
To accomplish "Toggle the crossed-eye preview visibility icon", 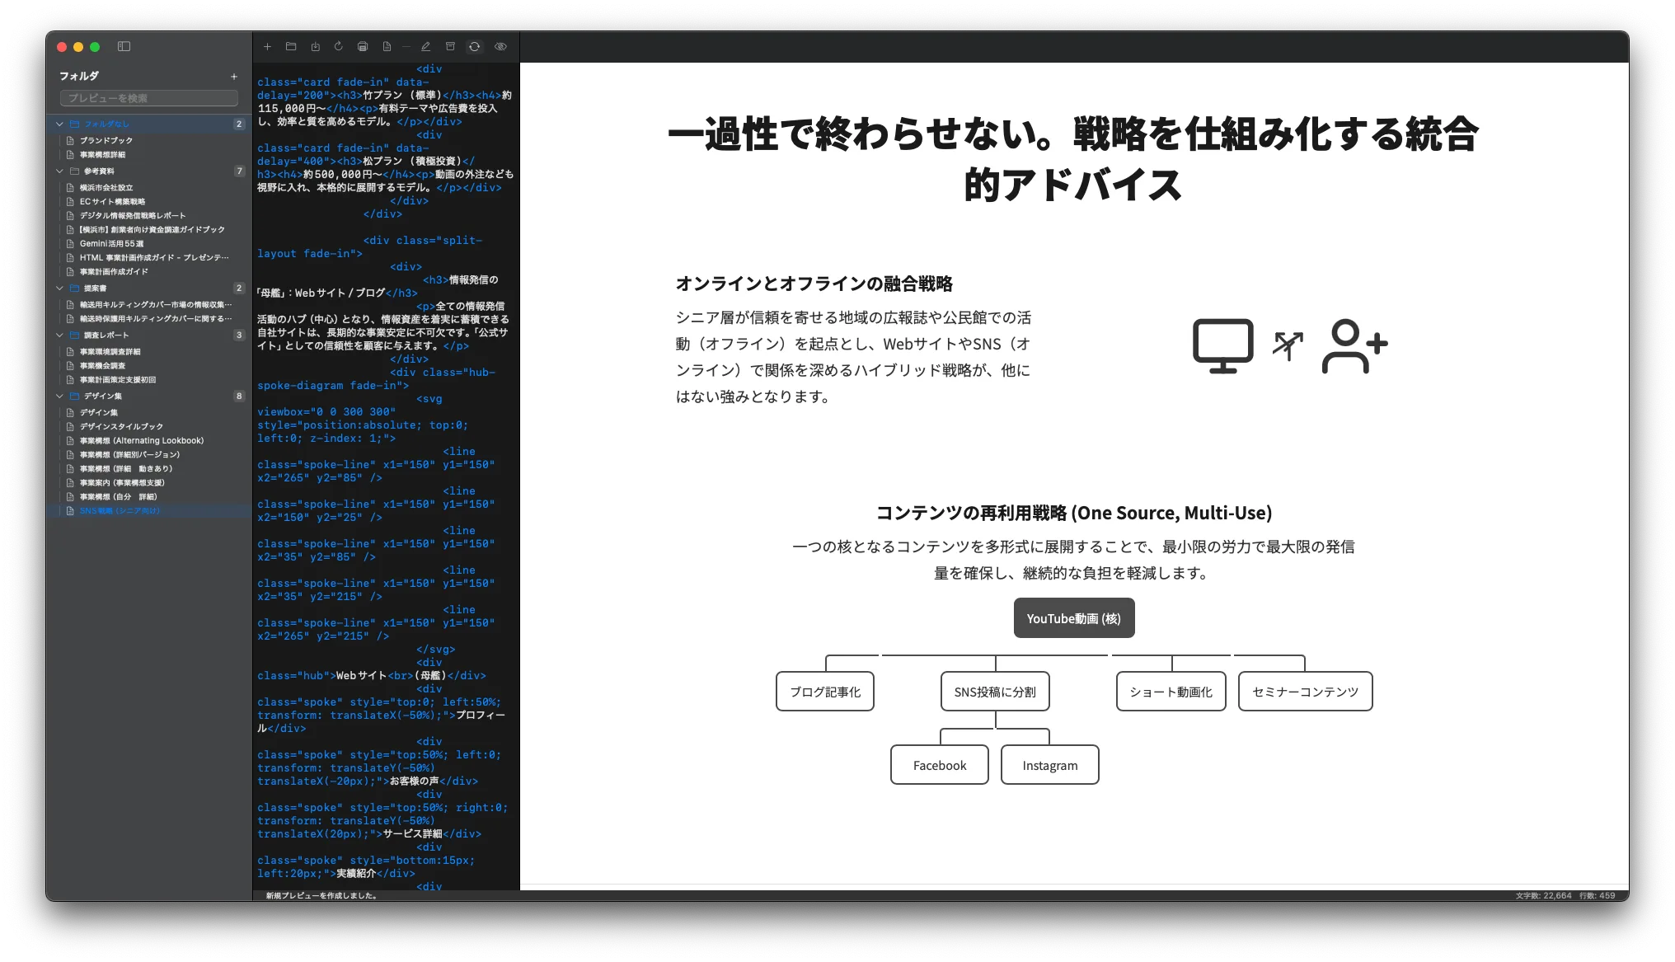I will 500,47.
